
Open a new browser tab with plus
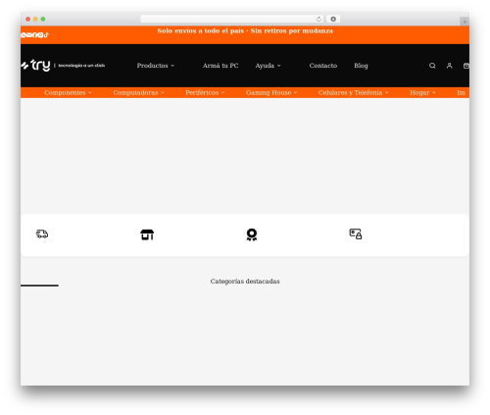coord(465,22)
